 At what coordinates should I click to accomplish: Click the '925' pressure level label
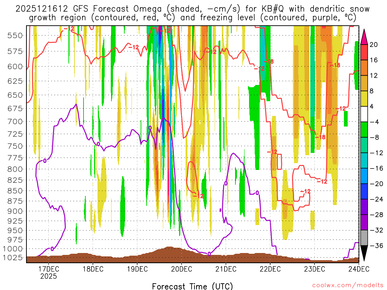15,221
